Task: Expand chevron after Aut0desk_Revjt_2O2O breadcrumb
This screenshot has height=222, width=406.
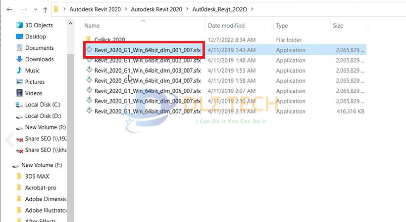Action: coord(252,9)
